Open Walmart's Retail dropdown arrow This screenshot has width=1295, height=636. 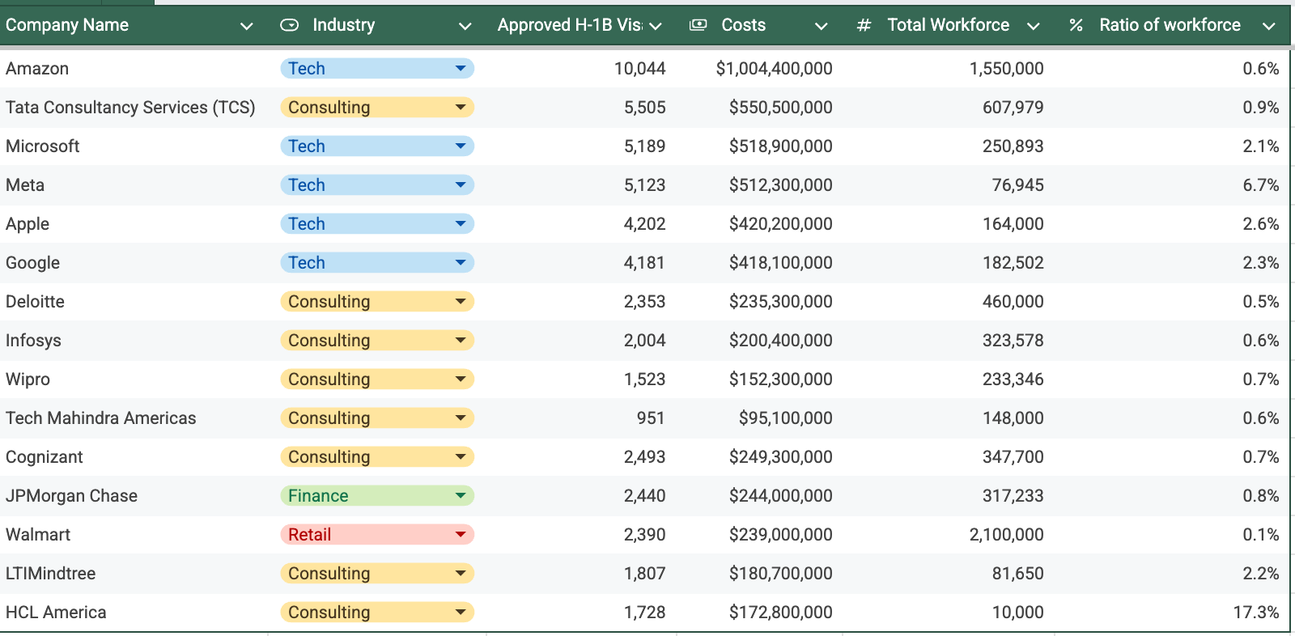pyautogui.click(x=461, y=535)
